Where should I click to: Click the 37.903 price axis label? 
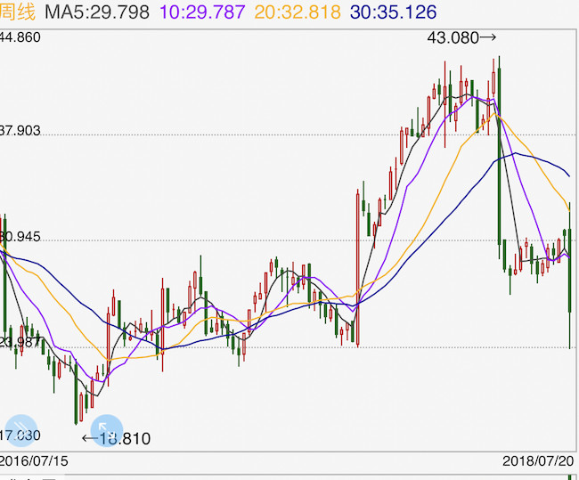pos(21,131)
